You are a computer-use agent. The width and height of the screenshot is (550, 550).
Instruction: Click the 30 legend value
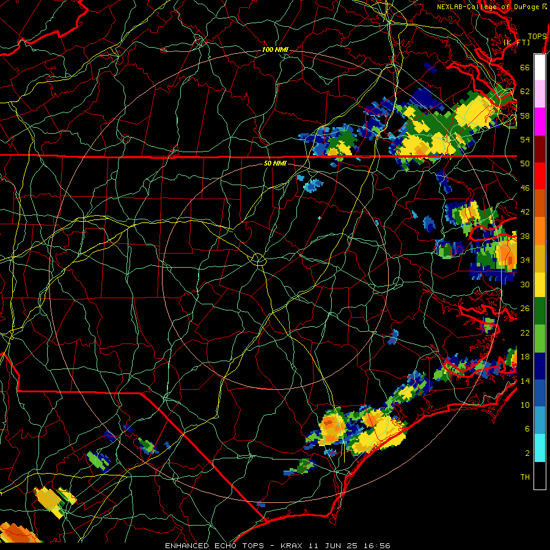click(x=525, y=284)
